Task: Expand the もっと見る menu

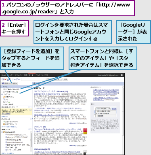Action: pyautogui.click(x=46, y=75)
